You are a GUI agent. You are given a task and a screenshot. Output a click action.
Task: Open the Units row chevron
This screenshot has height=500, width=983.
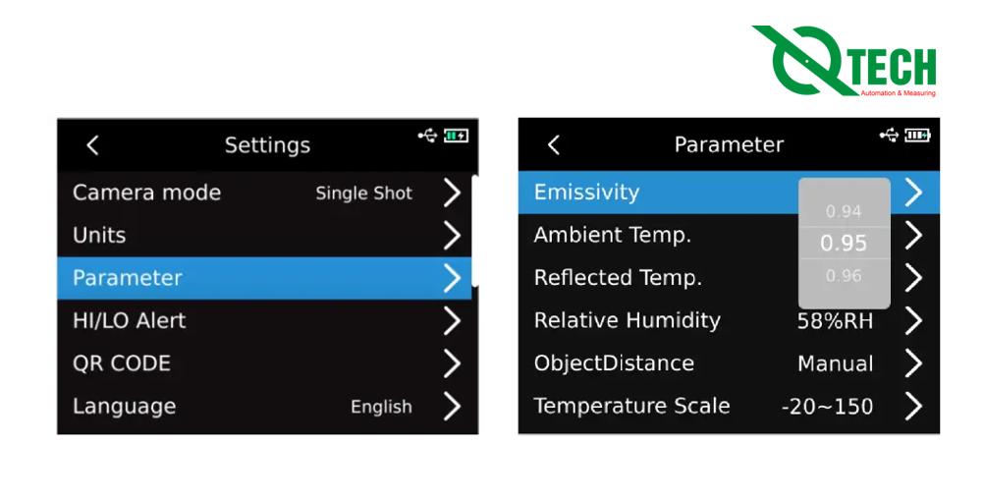(x=451, y=236)
